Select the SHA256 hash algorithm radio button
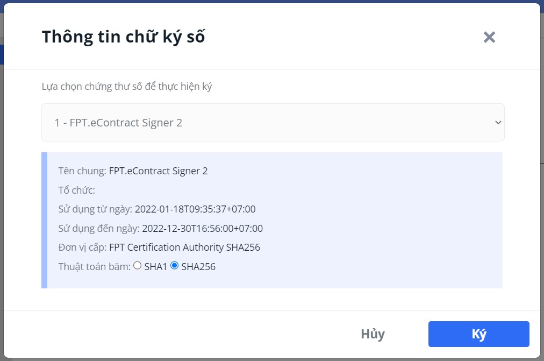This screenshot has width=544, height=361. pos(175,266)
